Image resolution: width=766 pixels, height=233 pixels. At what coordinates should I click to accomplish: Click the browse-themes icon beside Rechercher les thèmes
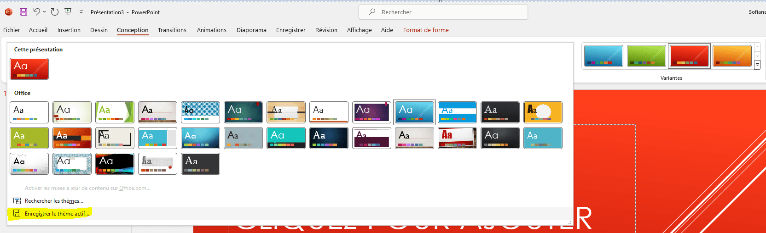17,201
